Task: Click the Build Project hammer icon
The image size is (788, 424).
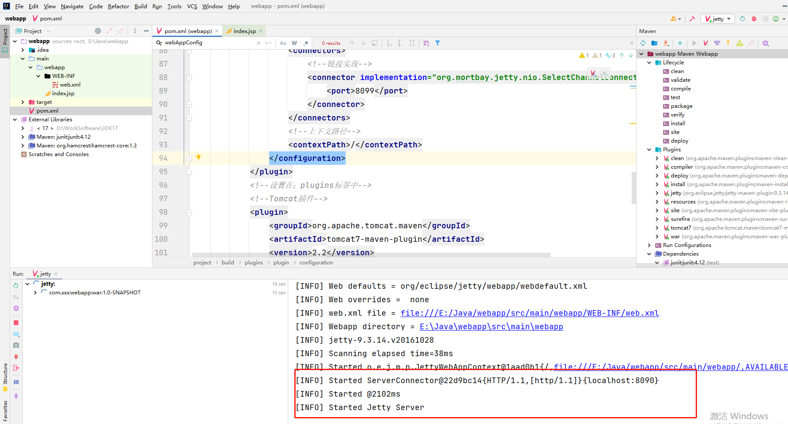Action: point(692,19)
